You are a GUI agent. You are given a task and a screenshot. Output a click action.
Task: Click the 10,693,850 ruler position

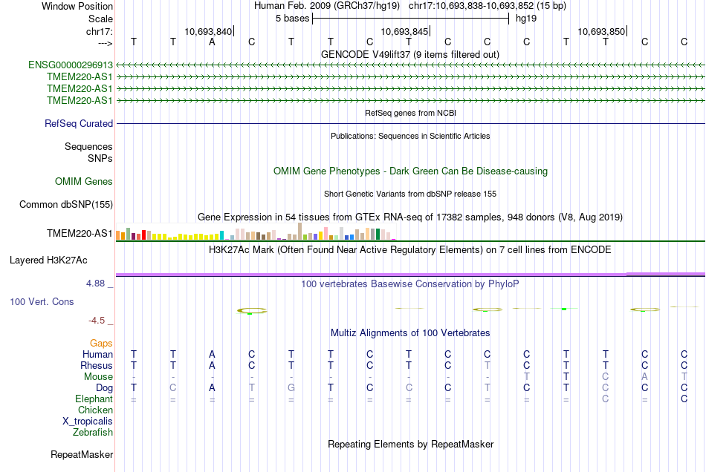click(x=601, y=31)
